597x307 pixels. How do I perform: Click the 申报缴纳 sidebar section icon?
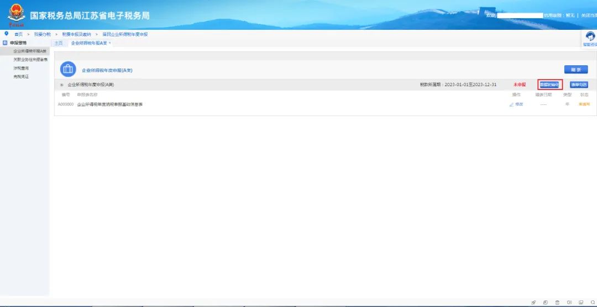pos(6,43)
